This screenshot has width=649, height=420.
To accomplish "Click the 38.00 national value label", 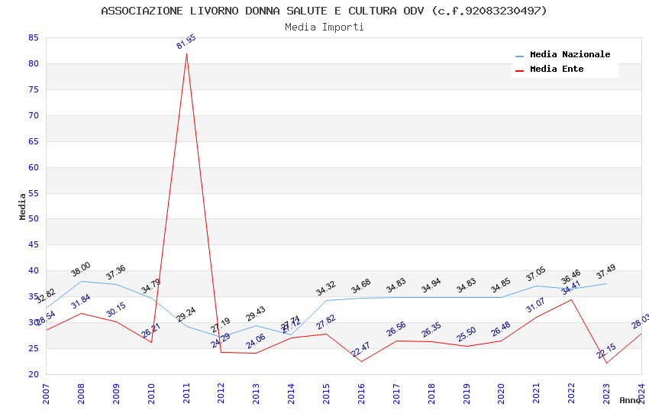I will tap(81, 270).
